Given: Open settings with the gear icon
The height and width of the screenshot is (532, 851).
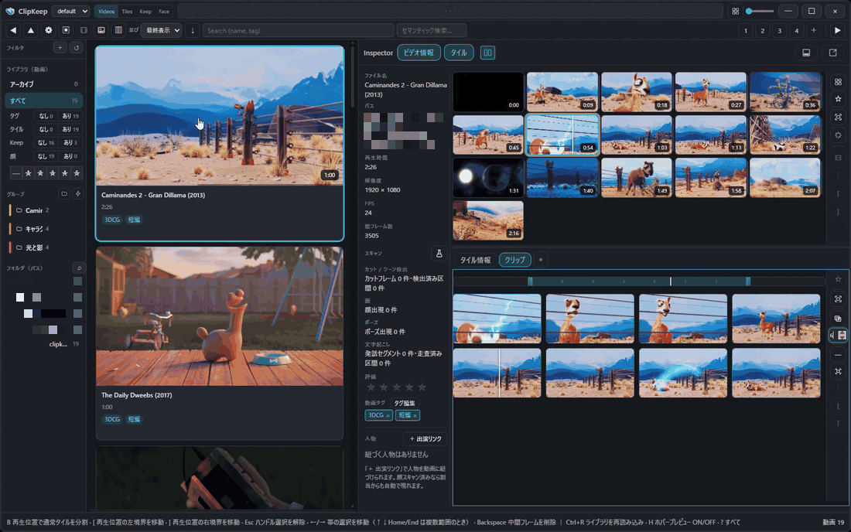Looking at the screenshot, I should click(48, 30).
